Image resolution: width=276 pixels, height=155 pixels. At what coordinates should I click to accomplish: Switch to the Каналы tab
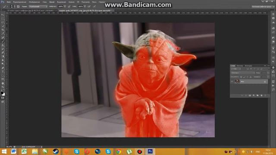coord(240,66)
